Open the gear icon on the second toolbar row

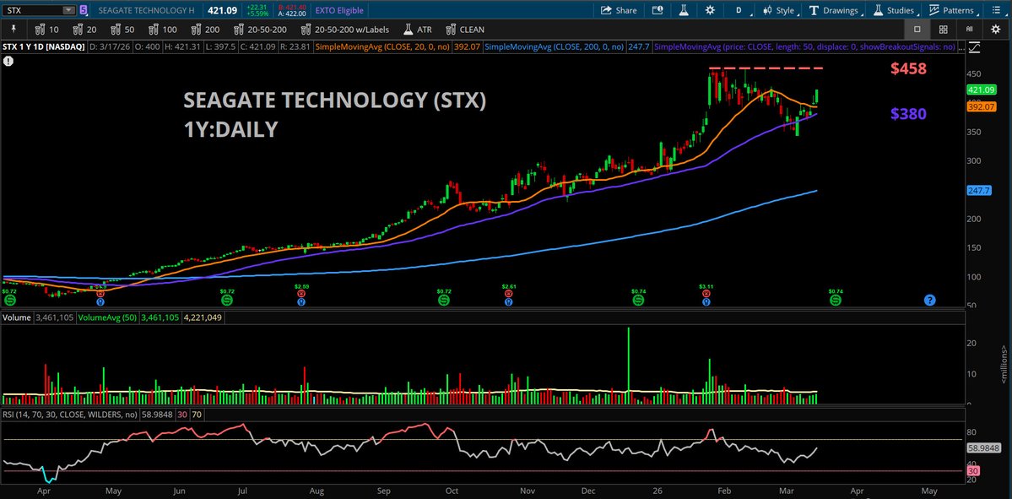click(x=996, y=29)
